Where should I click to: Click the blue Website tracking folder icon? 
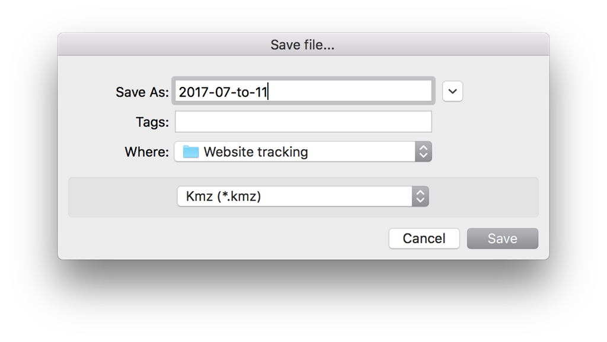pyautogui.click(x=191, y=151)
